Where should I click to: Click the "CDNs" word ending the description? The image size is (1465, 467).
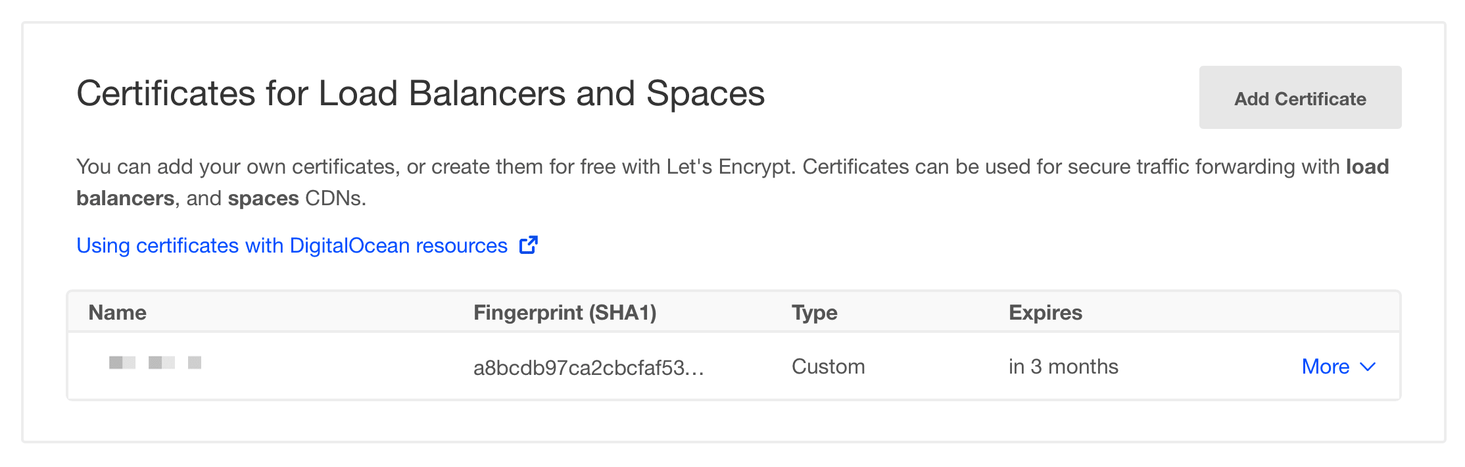coord(335,198)
